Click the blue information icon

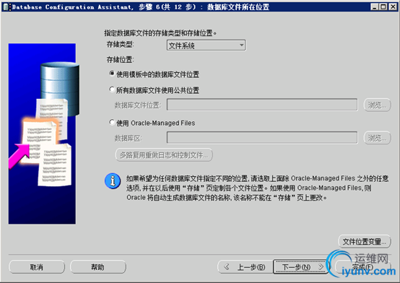pos(113,181)
